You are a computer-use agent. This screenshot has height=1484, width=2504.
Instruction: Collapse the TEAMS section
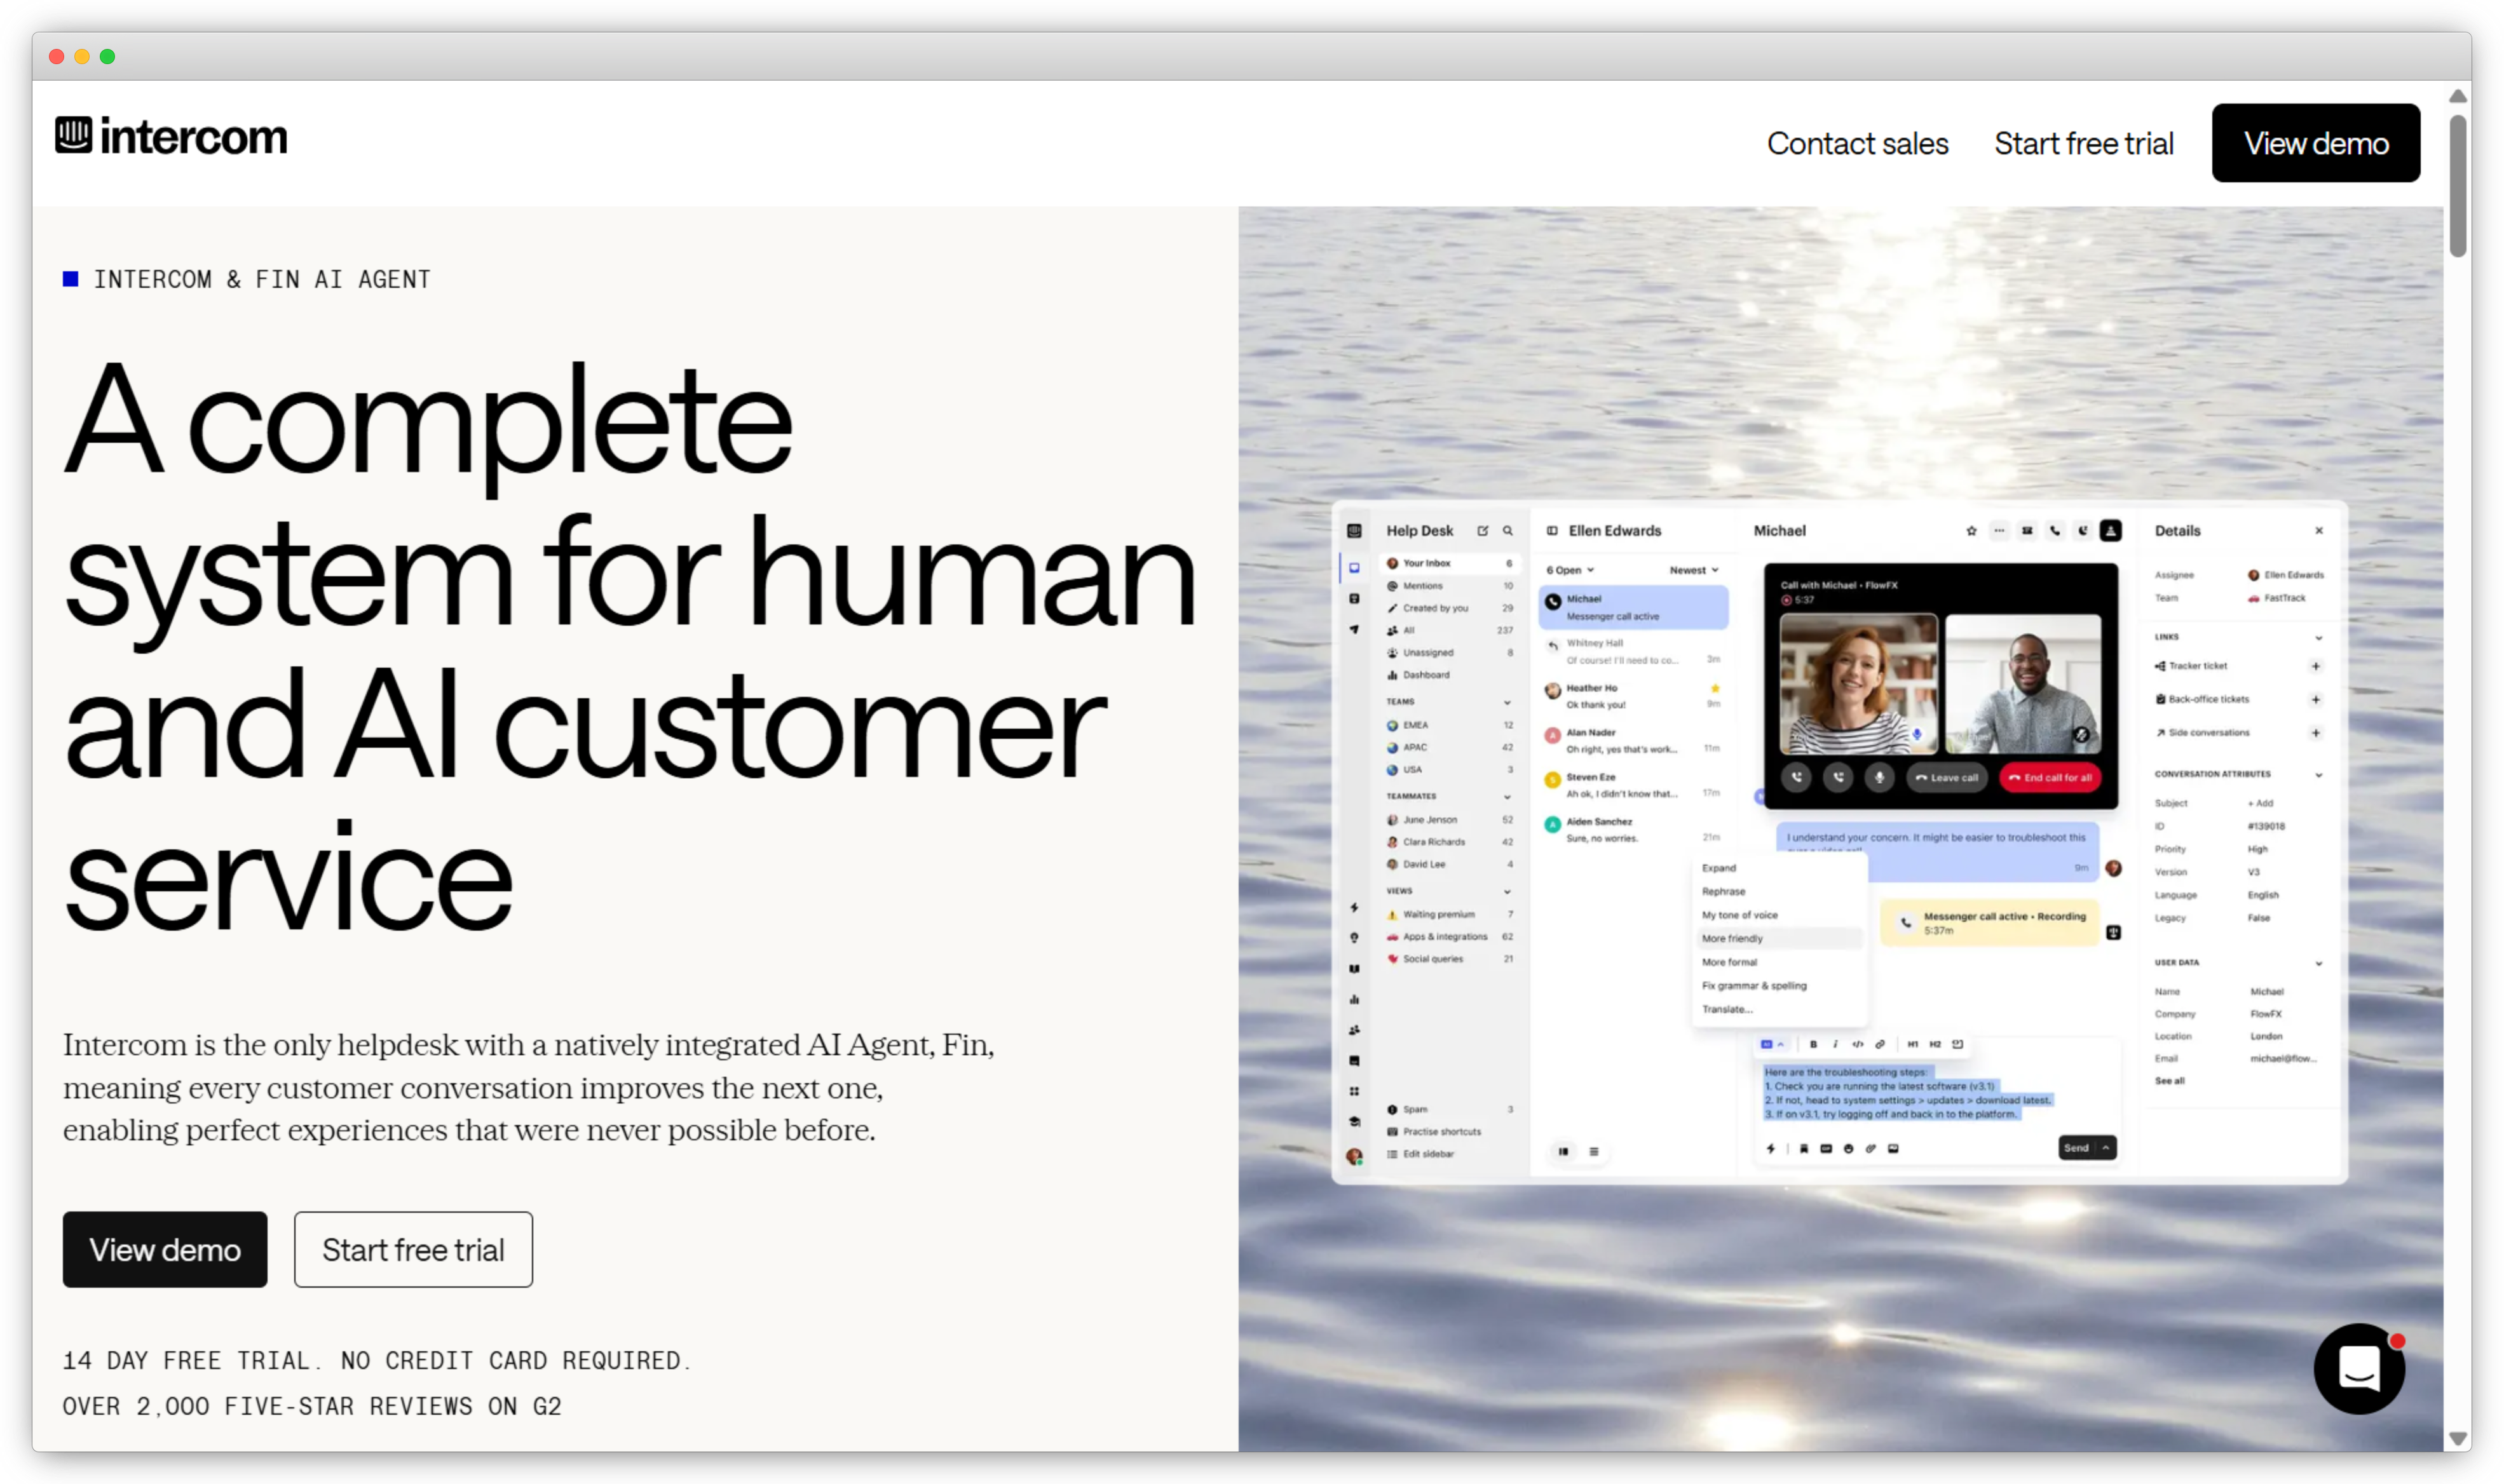pos(1507,702)
